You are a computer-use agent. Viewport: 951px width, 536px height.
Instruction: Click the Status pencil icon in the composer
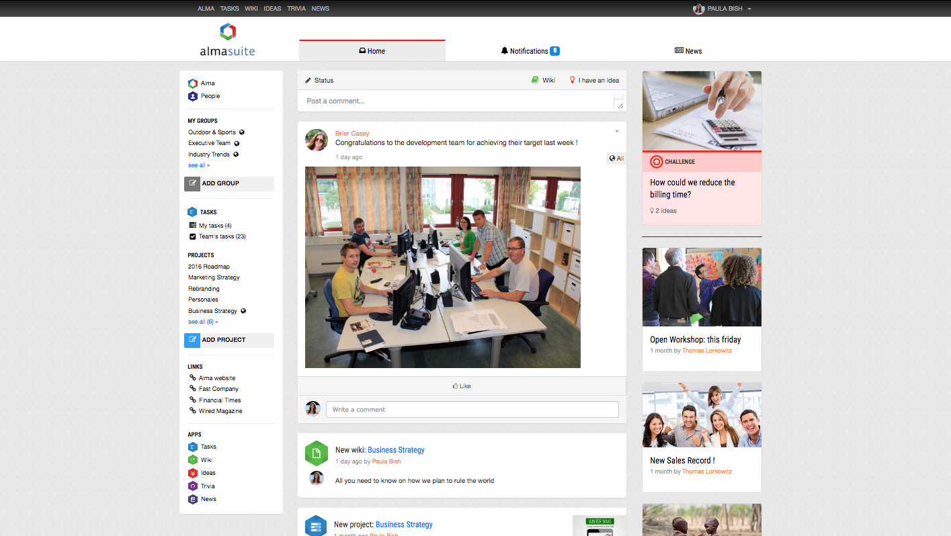(308, 81)
